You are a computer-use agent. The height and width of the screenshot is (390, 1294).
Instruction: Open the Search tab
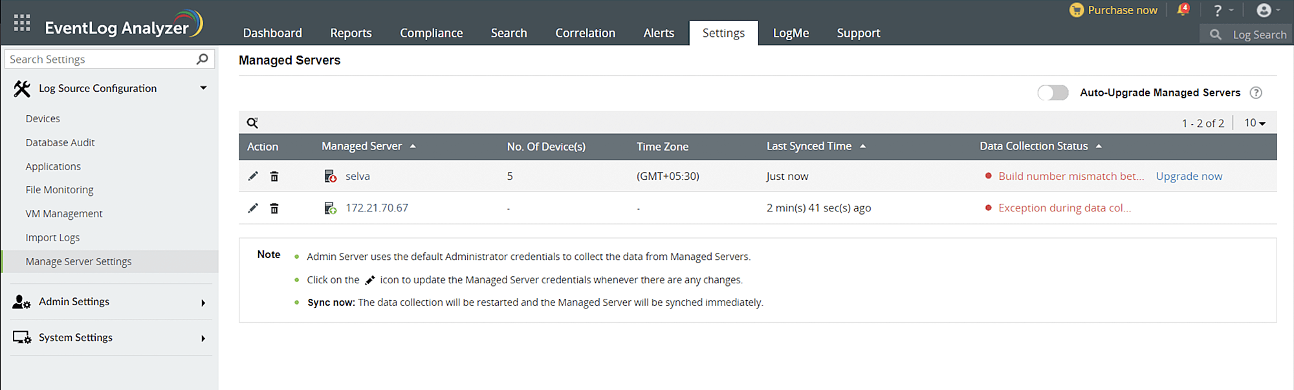tap(509, 33)
